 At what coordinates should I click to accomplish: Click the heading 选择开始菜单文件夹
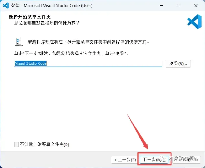(30, 17)
